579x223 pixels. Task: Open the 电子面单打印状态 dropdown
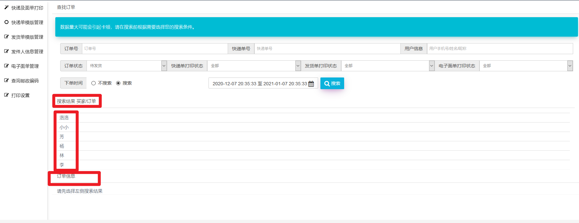pyautogui.click(x=526, y=66)
